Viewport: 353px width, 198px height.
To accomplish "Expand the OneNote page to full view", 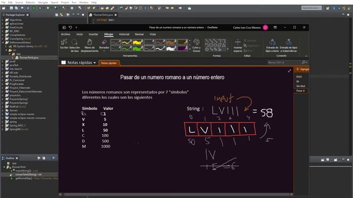I will pyautogui.click(x=289, y=71).
